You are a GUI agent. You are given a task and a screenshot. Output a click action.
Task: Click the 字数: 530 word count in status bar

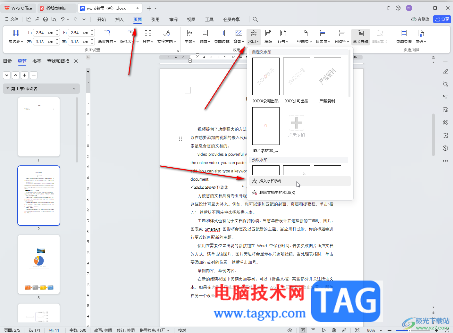click(x=78, y=330)
